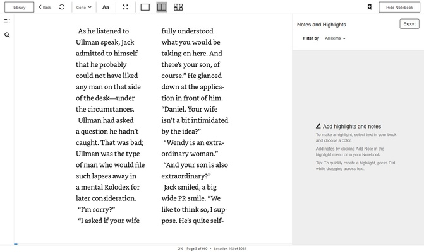424x252 pixels.
Task: Click the 'Filter by' label
Action: 311,38
